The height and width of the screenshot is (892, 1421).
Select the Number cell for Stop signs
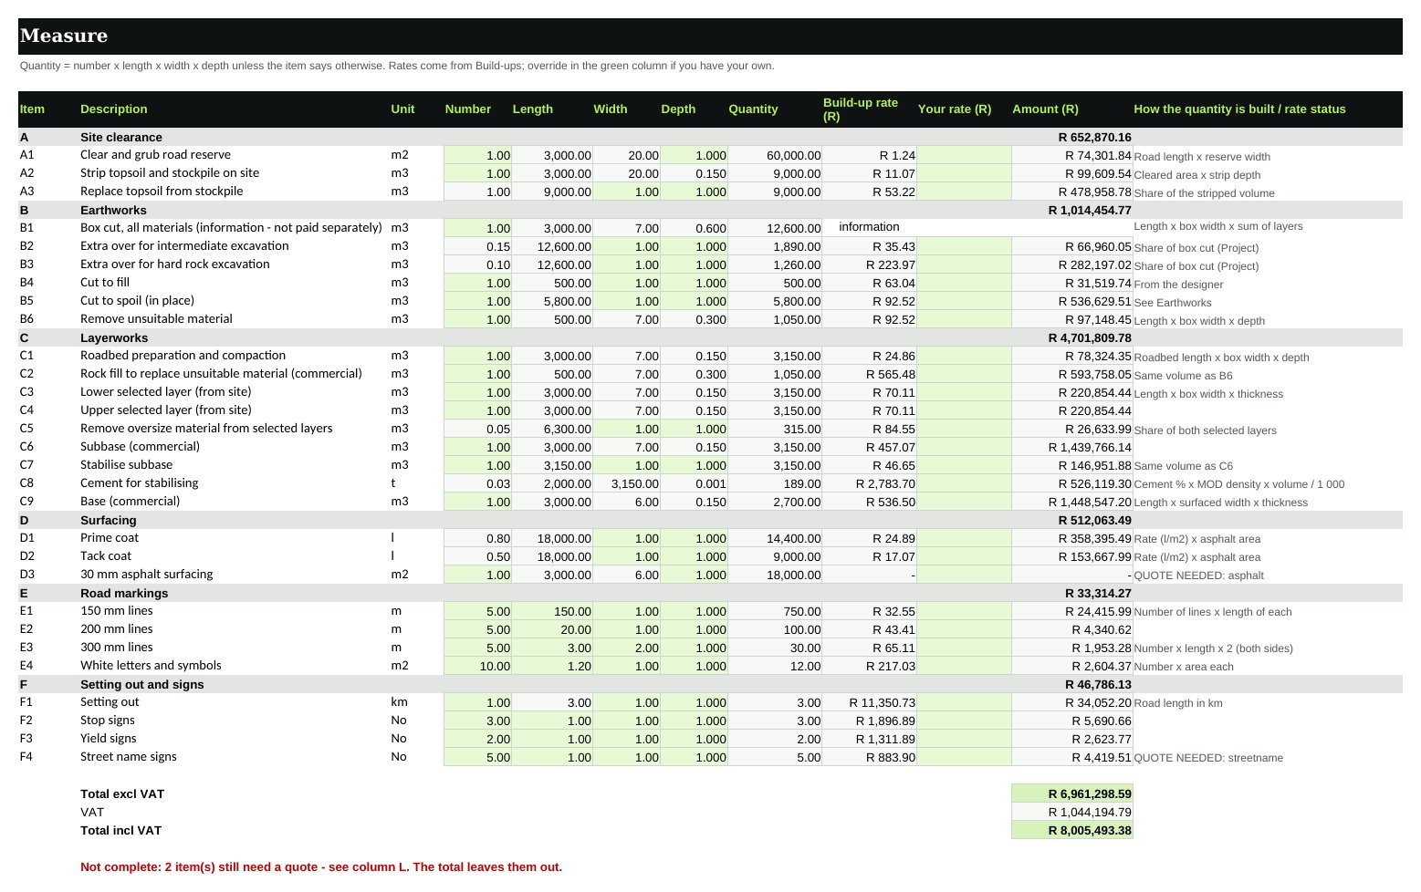click(477, 721)
